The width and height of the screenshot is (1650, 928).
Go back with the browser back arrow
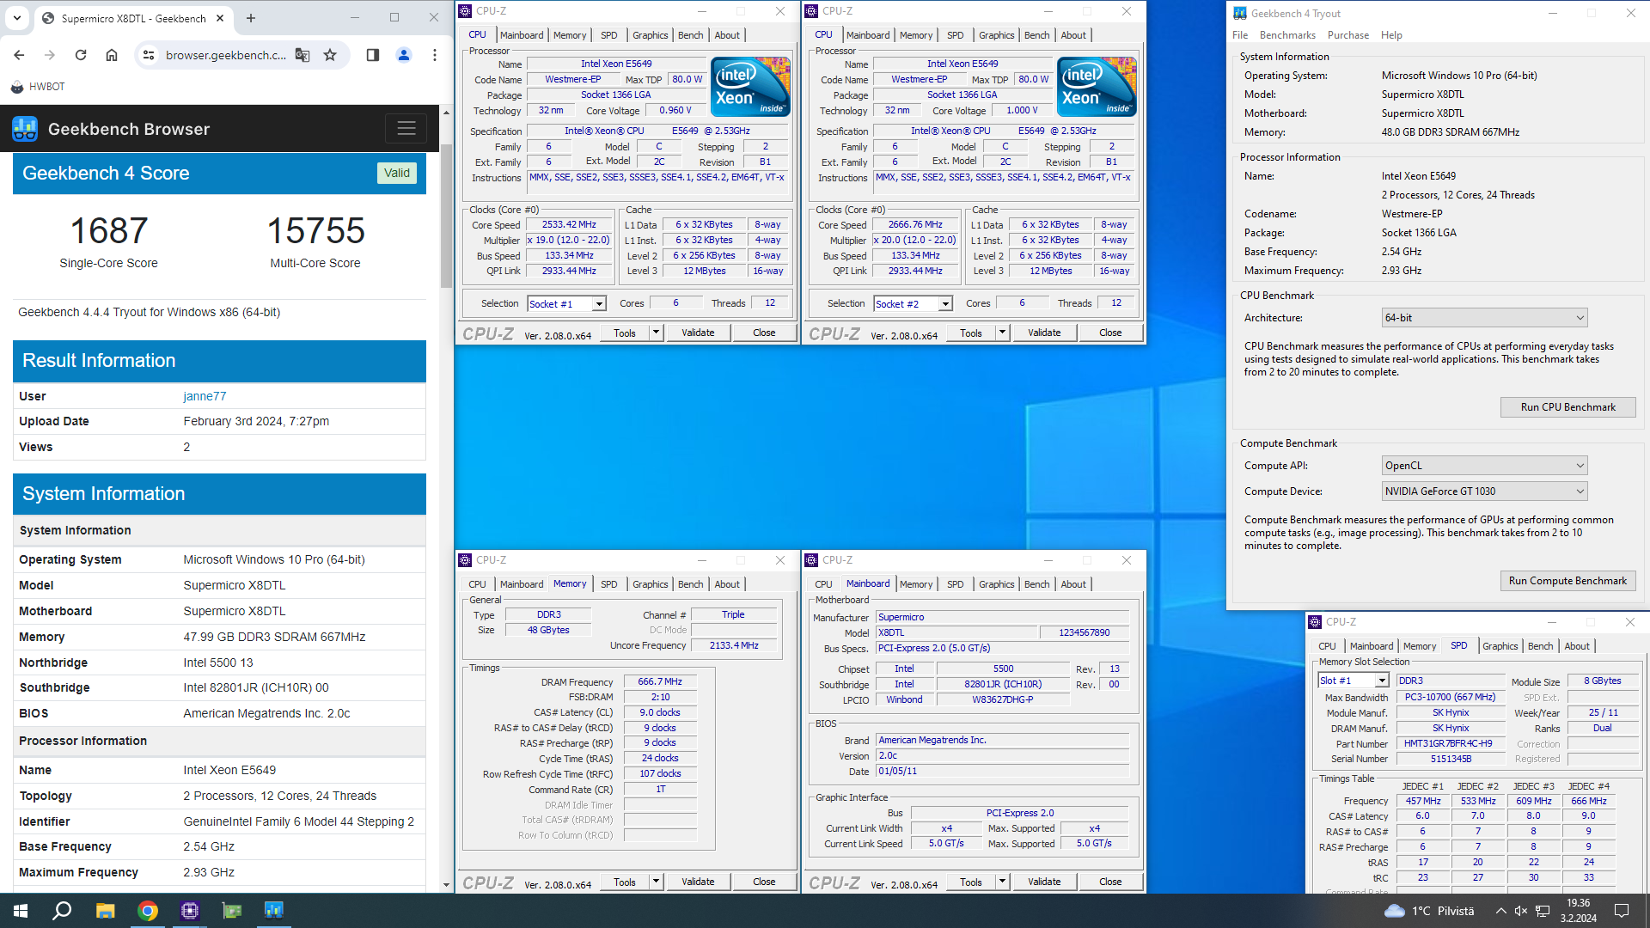point(19,55)
